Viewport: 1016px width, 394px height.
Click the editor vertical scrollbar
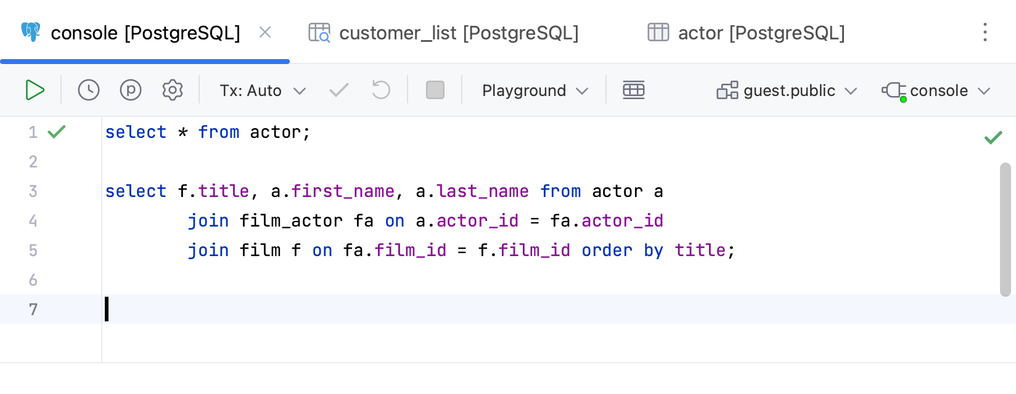pos(1006,230)
